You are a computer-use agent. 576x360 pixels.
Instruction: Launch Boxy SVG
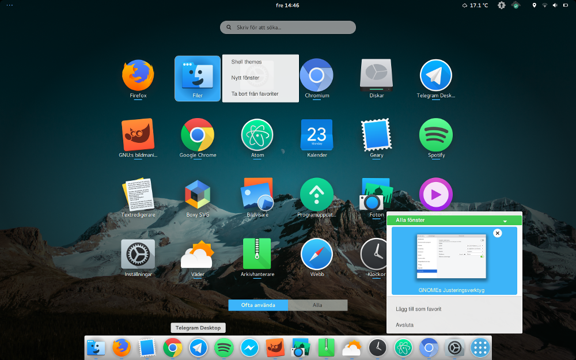point(198,198)
